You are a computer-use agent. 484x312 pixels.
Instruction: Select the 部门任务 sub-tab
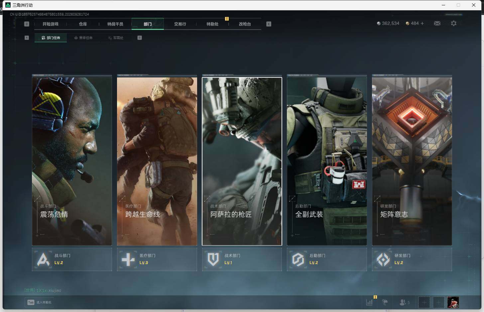point(51,38)
